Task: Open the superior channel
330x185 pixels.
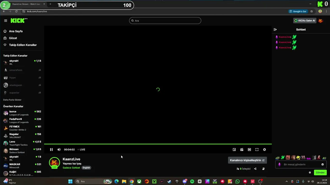Action: (22, 92)
